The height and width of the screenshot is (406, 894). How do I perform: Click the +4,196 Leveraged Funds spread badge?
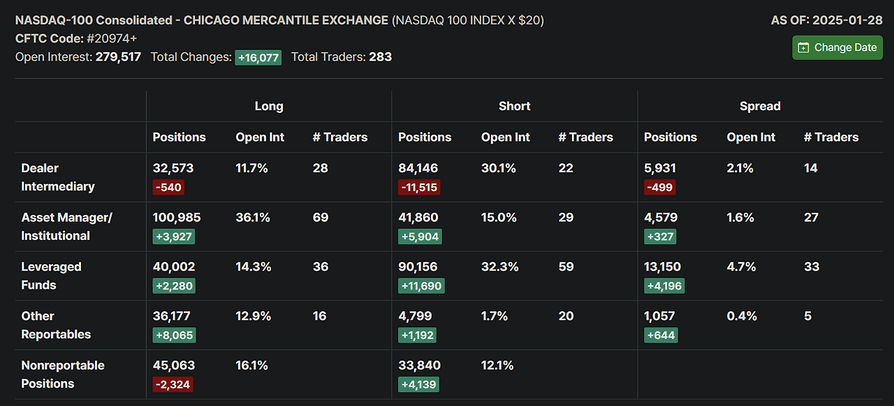click(x=664, y=285)
